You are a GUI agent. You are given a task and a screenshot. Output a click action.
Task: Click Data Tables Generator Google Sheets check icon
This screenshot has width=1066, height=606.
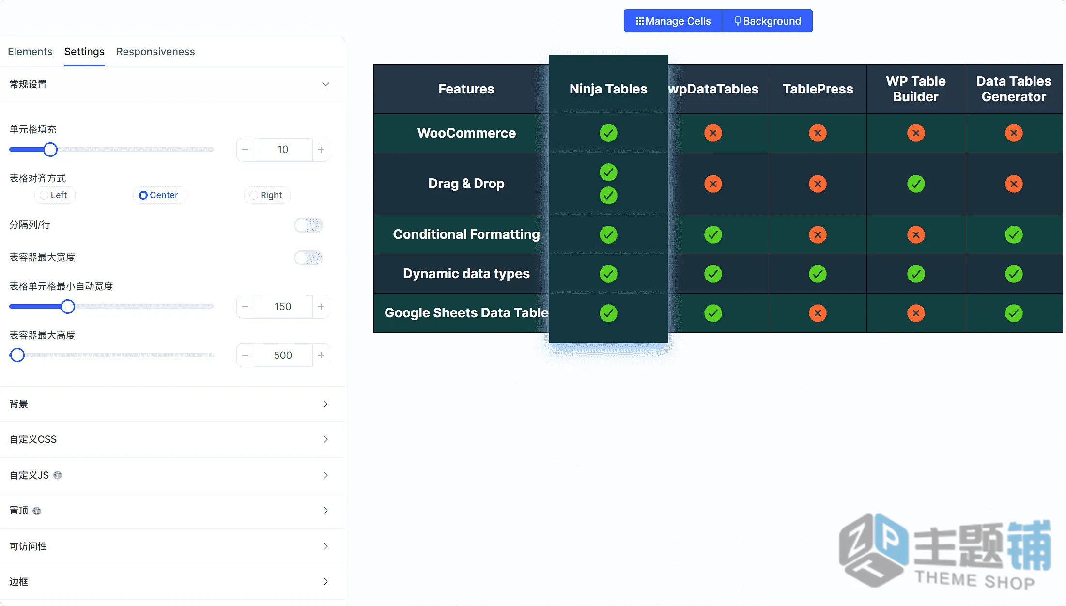(x=1014, y=313)
